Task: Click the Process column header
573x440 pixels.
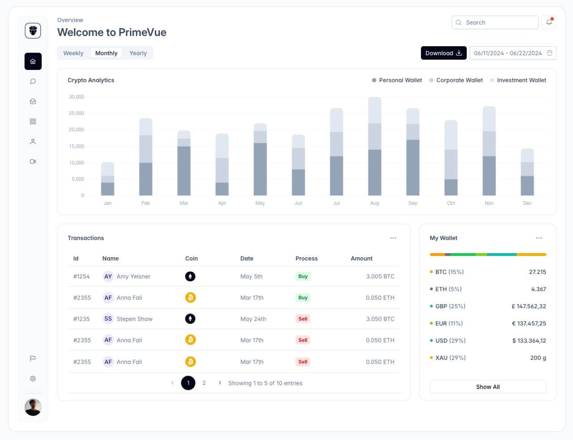Action: [307, 259]
